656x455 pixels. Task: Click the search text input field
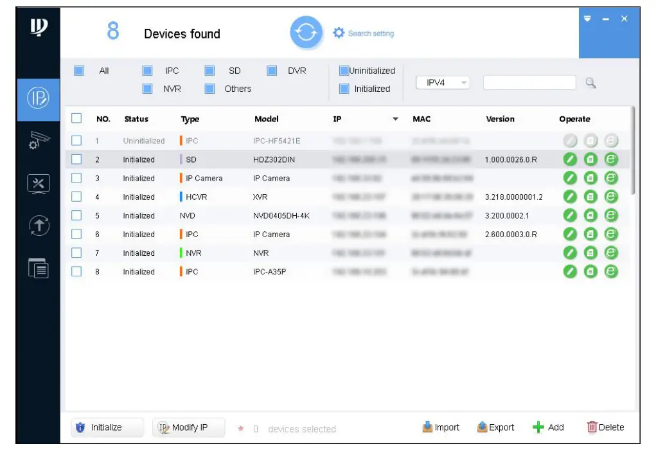click(x=529, y=83)
